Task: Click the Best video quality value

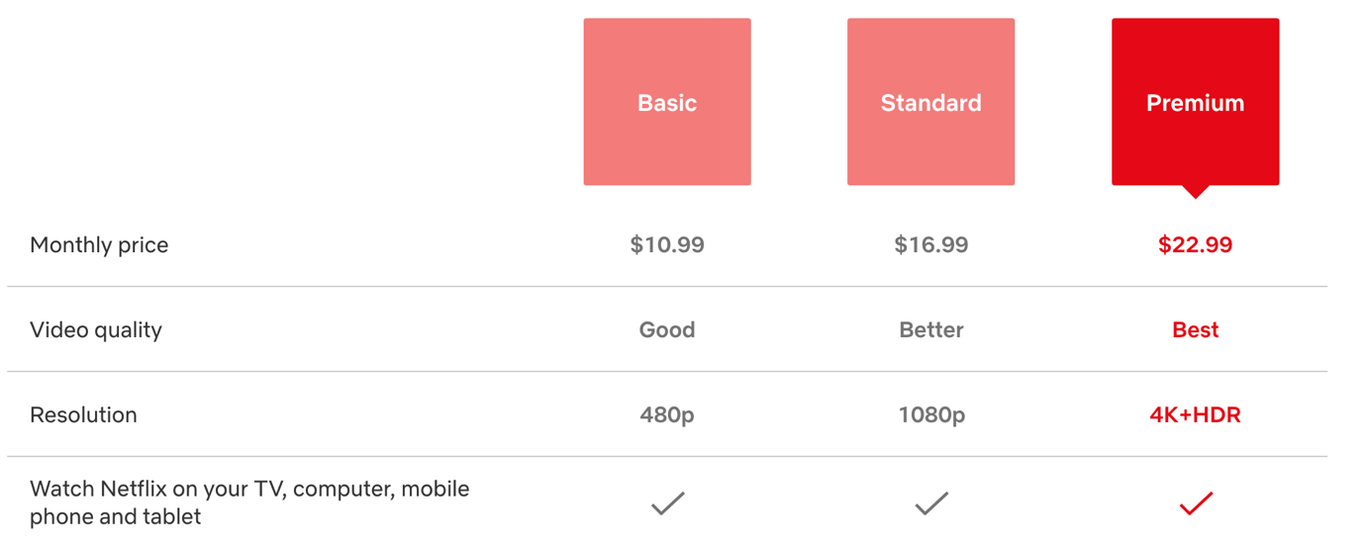Action: pyautogui.click(x=1196, y=330)
